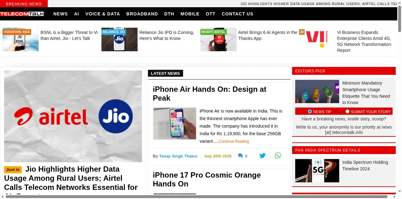Open the NEWS menu item
The width and height of the screenshot is (402, 199).
pos(61,14)
